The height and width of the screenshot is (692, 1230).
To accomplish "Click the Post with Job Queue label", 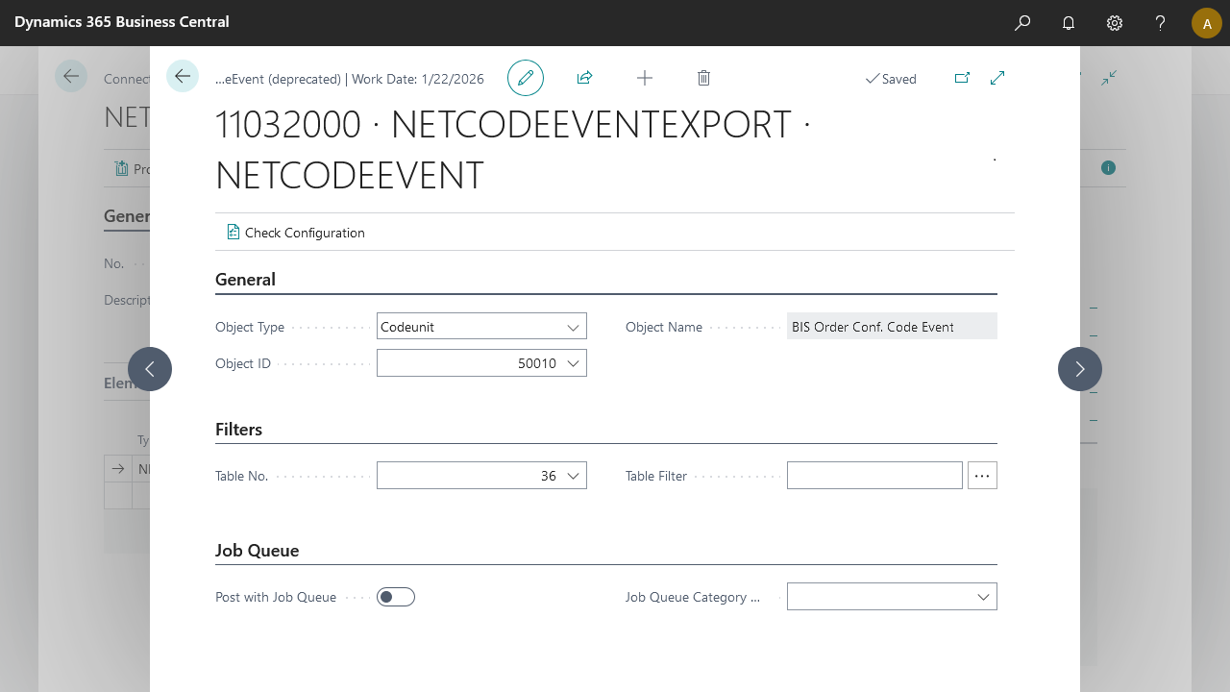I will 276,597.
